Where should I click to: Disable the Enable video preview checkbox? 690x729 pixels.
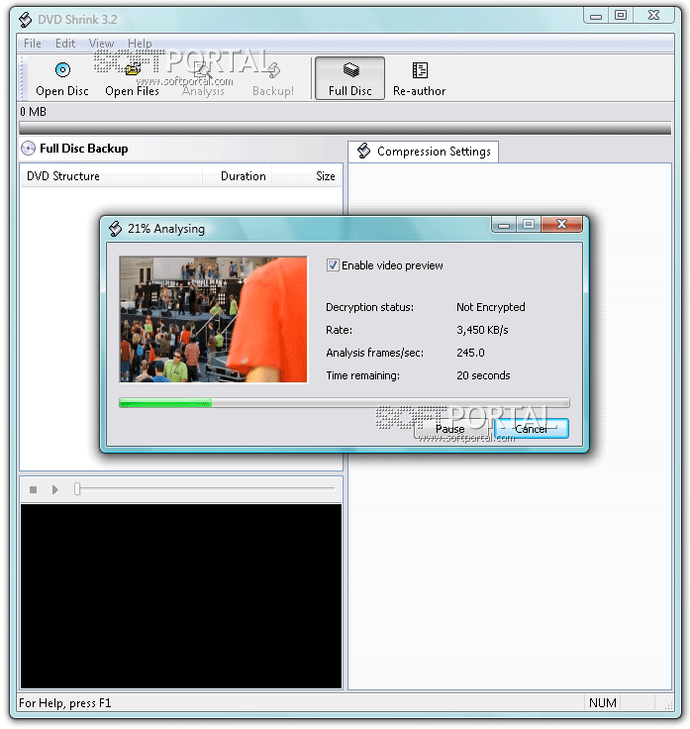tap(334, 265)
